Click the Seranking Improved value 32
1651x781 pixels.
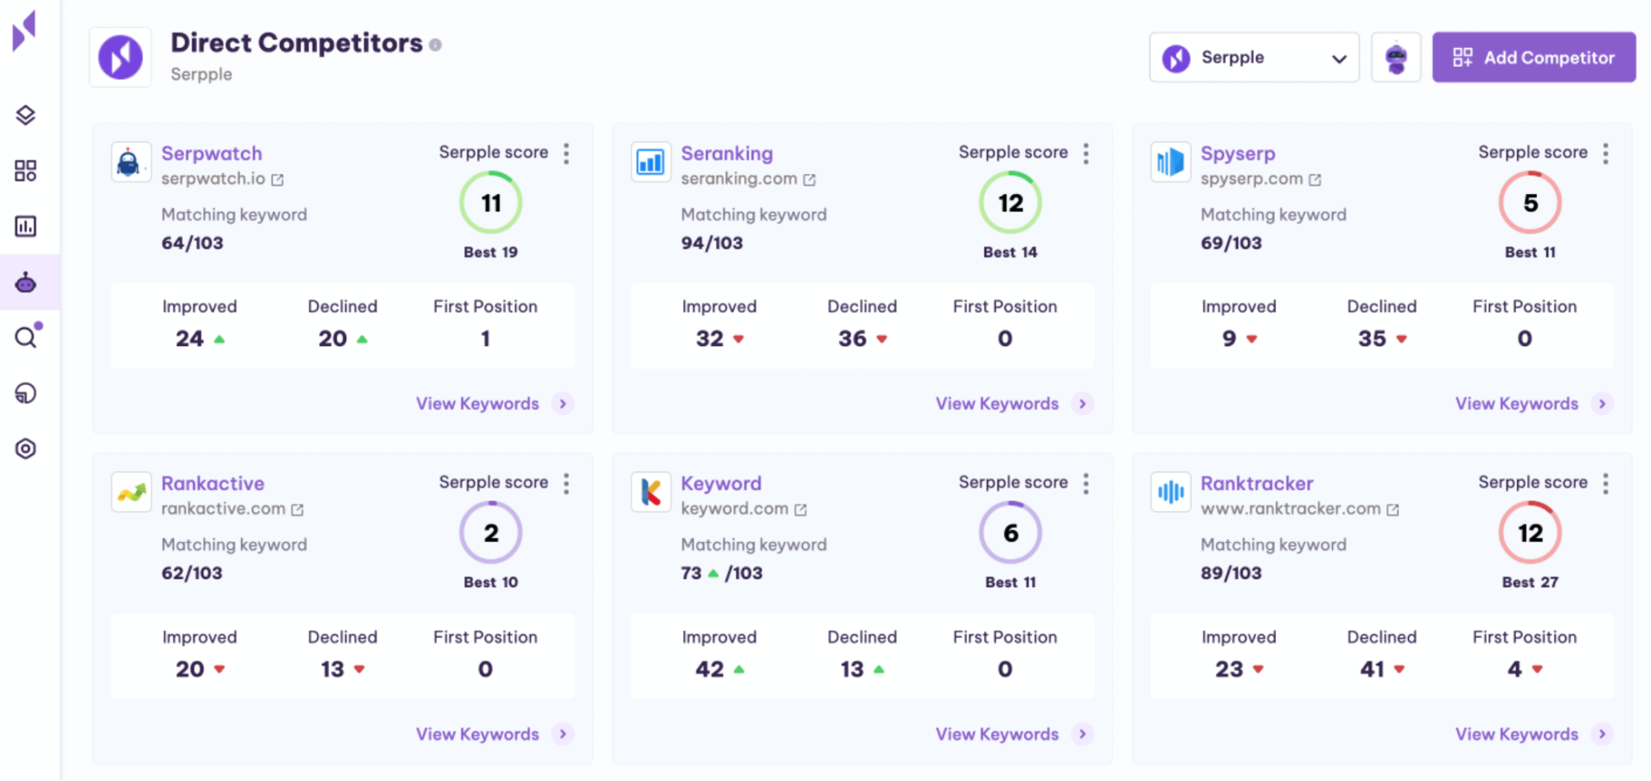tap(709, 338)
